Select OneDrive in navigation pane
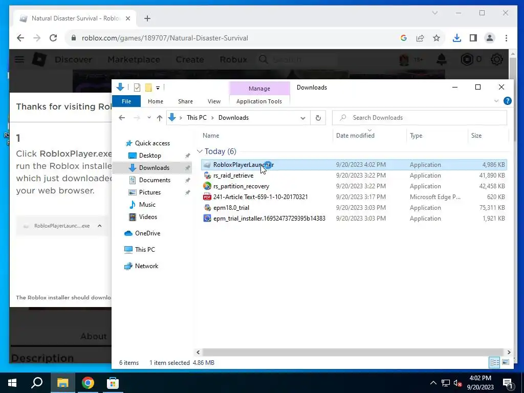524x393 pixels. tap(147, 233)
